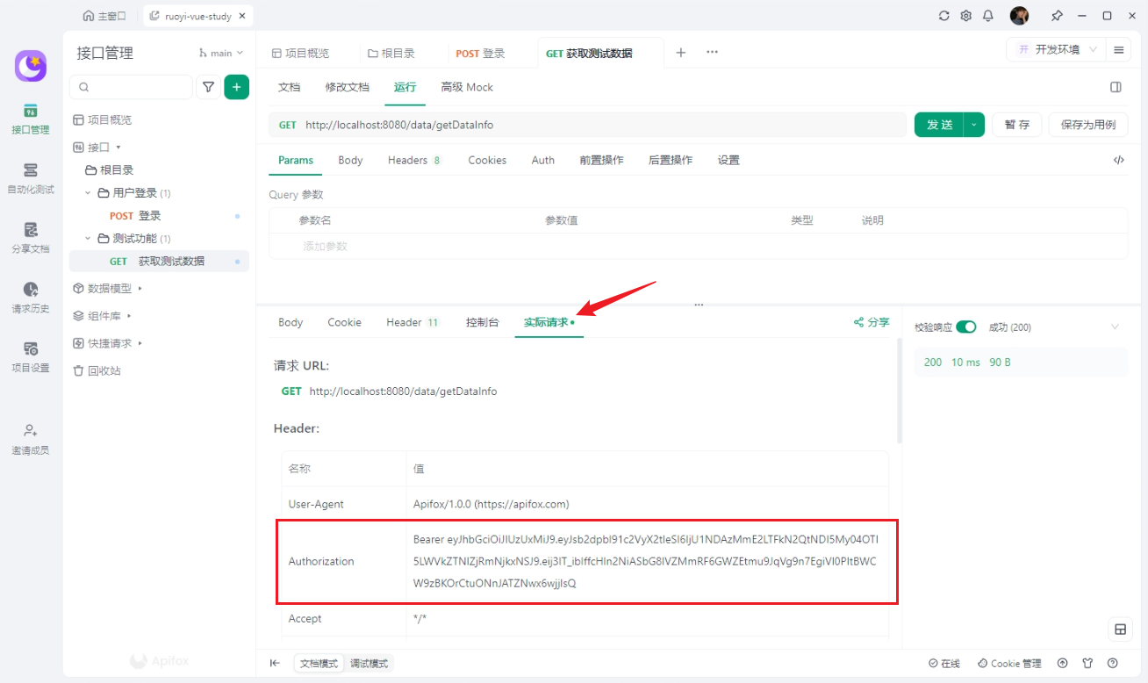
Task: Open the 自动化测试 sidebar section
Action: (31, 177)
